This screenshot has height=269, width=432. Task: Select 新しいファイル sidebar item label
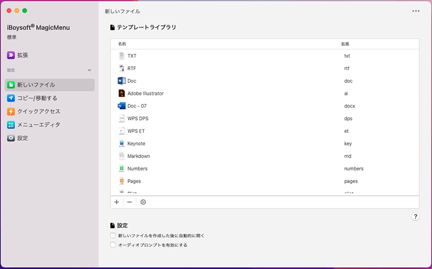(36, 84)
